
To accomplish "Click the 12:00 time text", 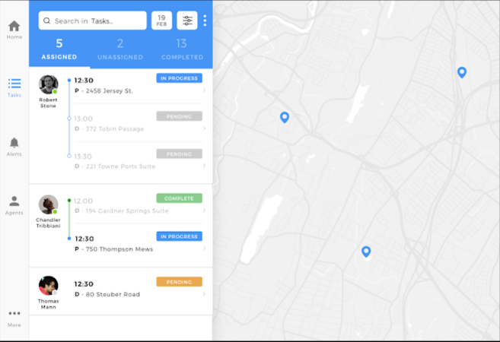I will pos(83,201).
